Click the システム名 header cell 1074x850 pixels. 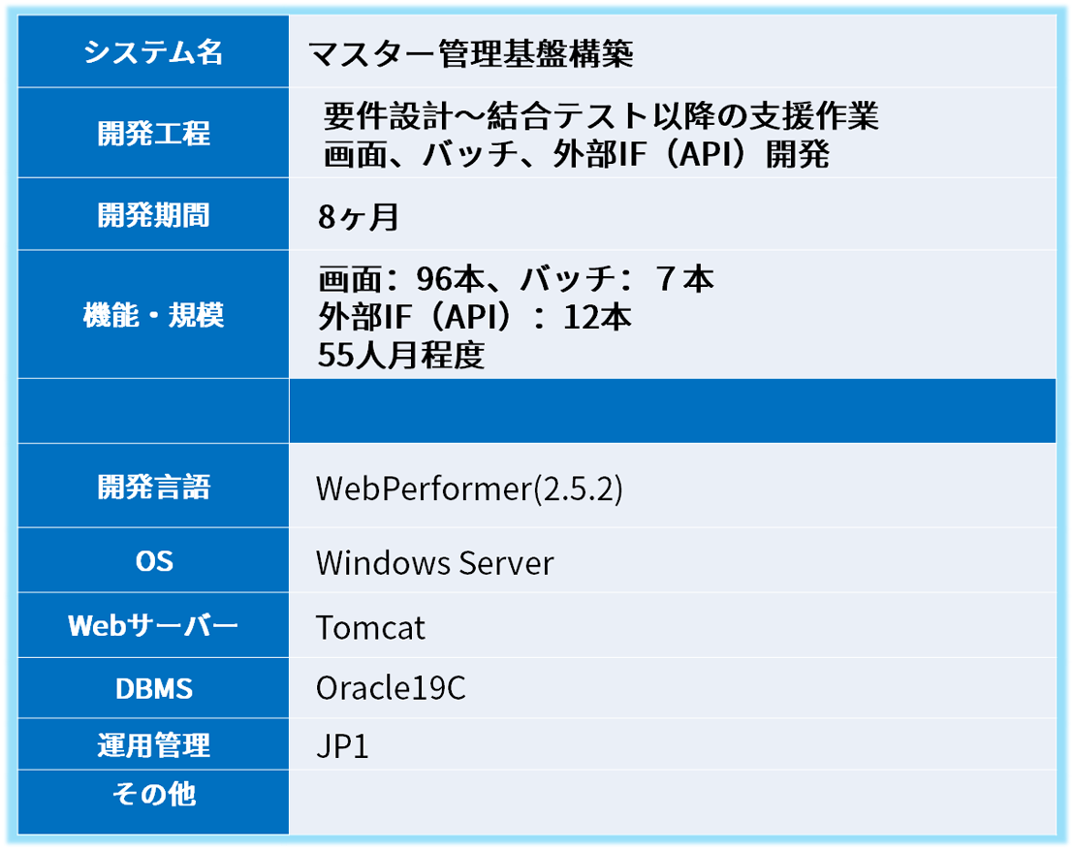point(153,52)
